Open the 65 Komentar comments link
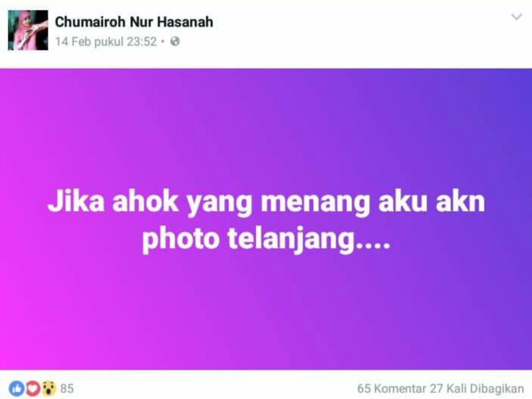Viewport: 532px width, 399px height. pyautogui.click(x=392, y=388)
